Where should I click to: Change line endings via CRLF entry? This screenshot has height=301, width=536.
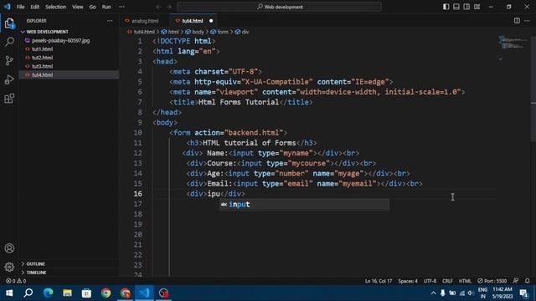coord(447,281)
